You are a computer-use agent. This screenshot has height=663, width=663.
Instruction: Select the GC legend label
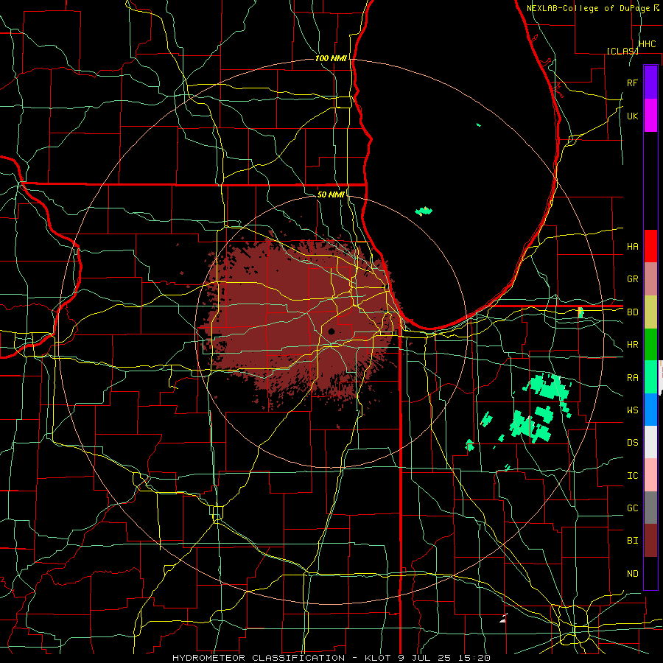[633, 508]
